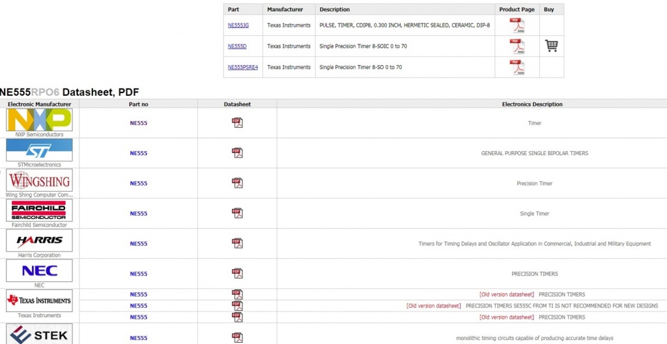Open NE555PSRE4 product page PDF icon
This screenshot has width=667, height=344.
[517, 67]
